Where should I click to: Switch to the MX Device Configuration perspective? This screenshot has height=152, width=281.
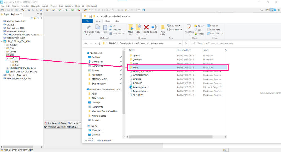click(x=275, y=10)
